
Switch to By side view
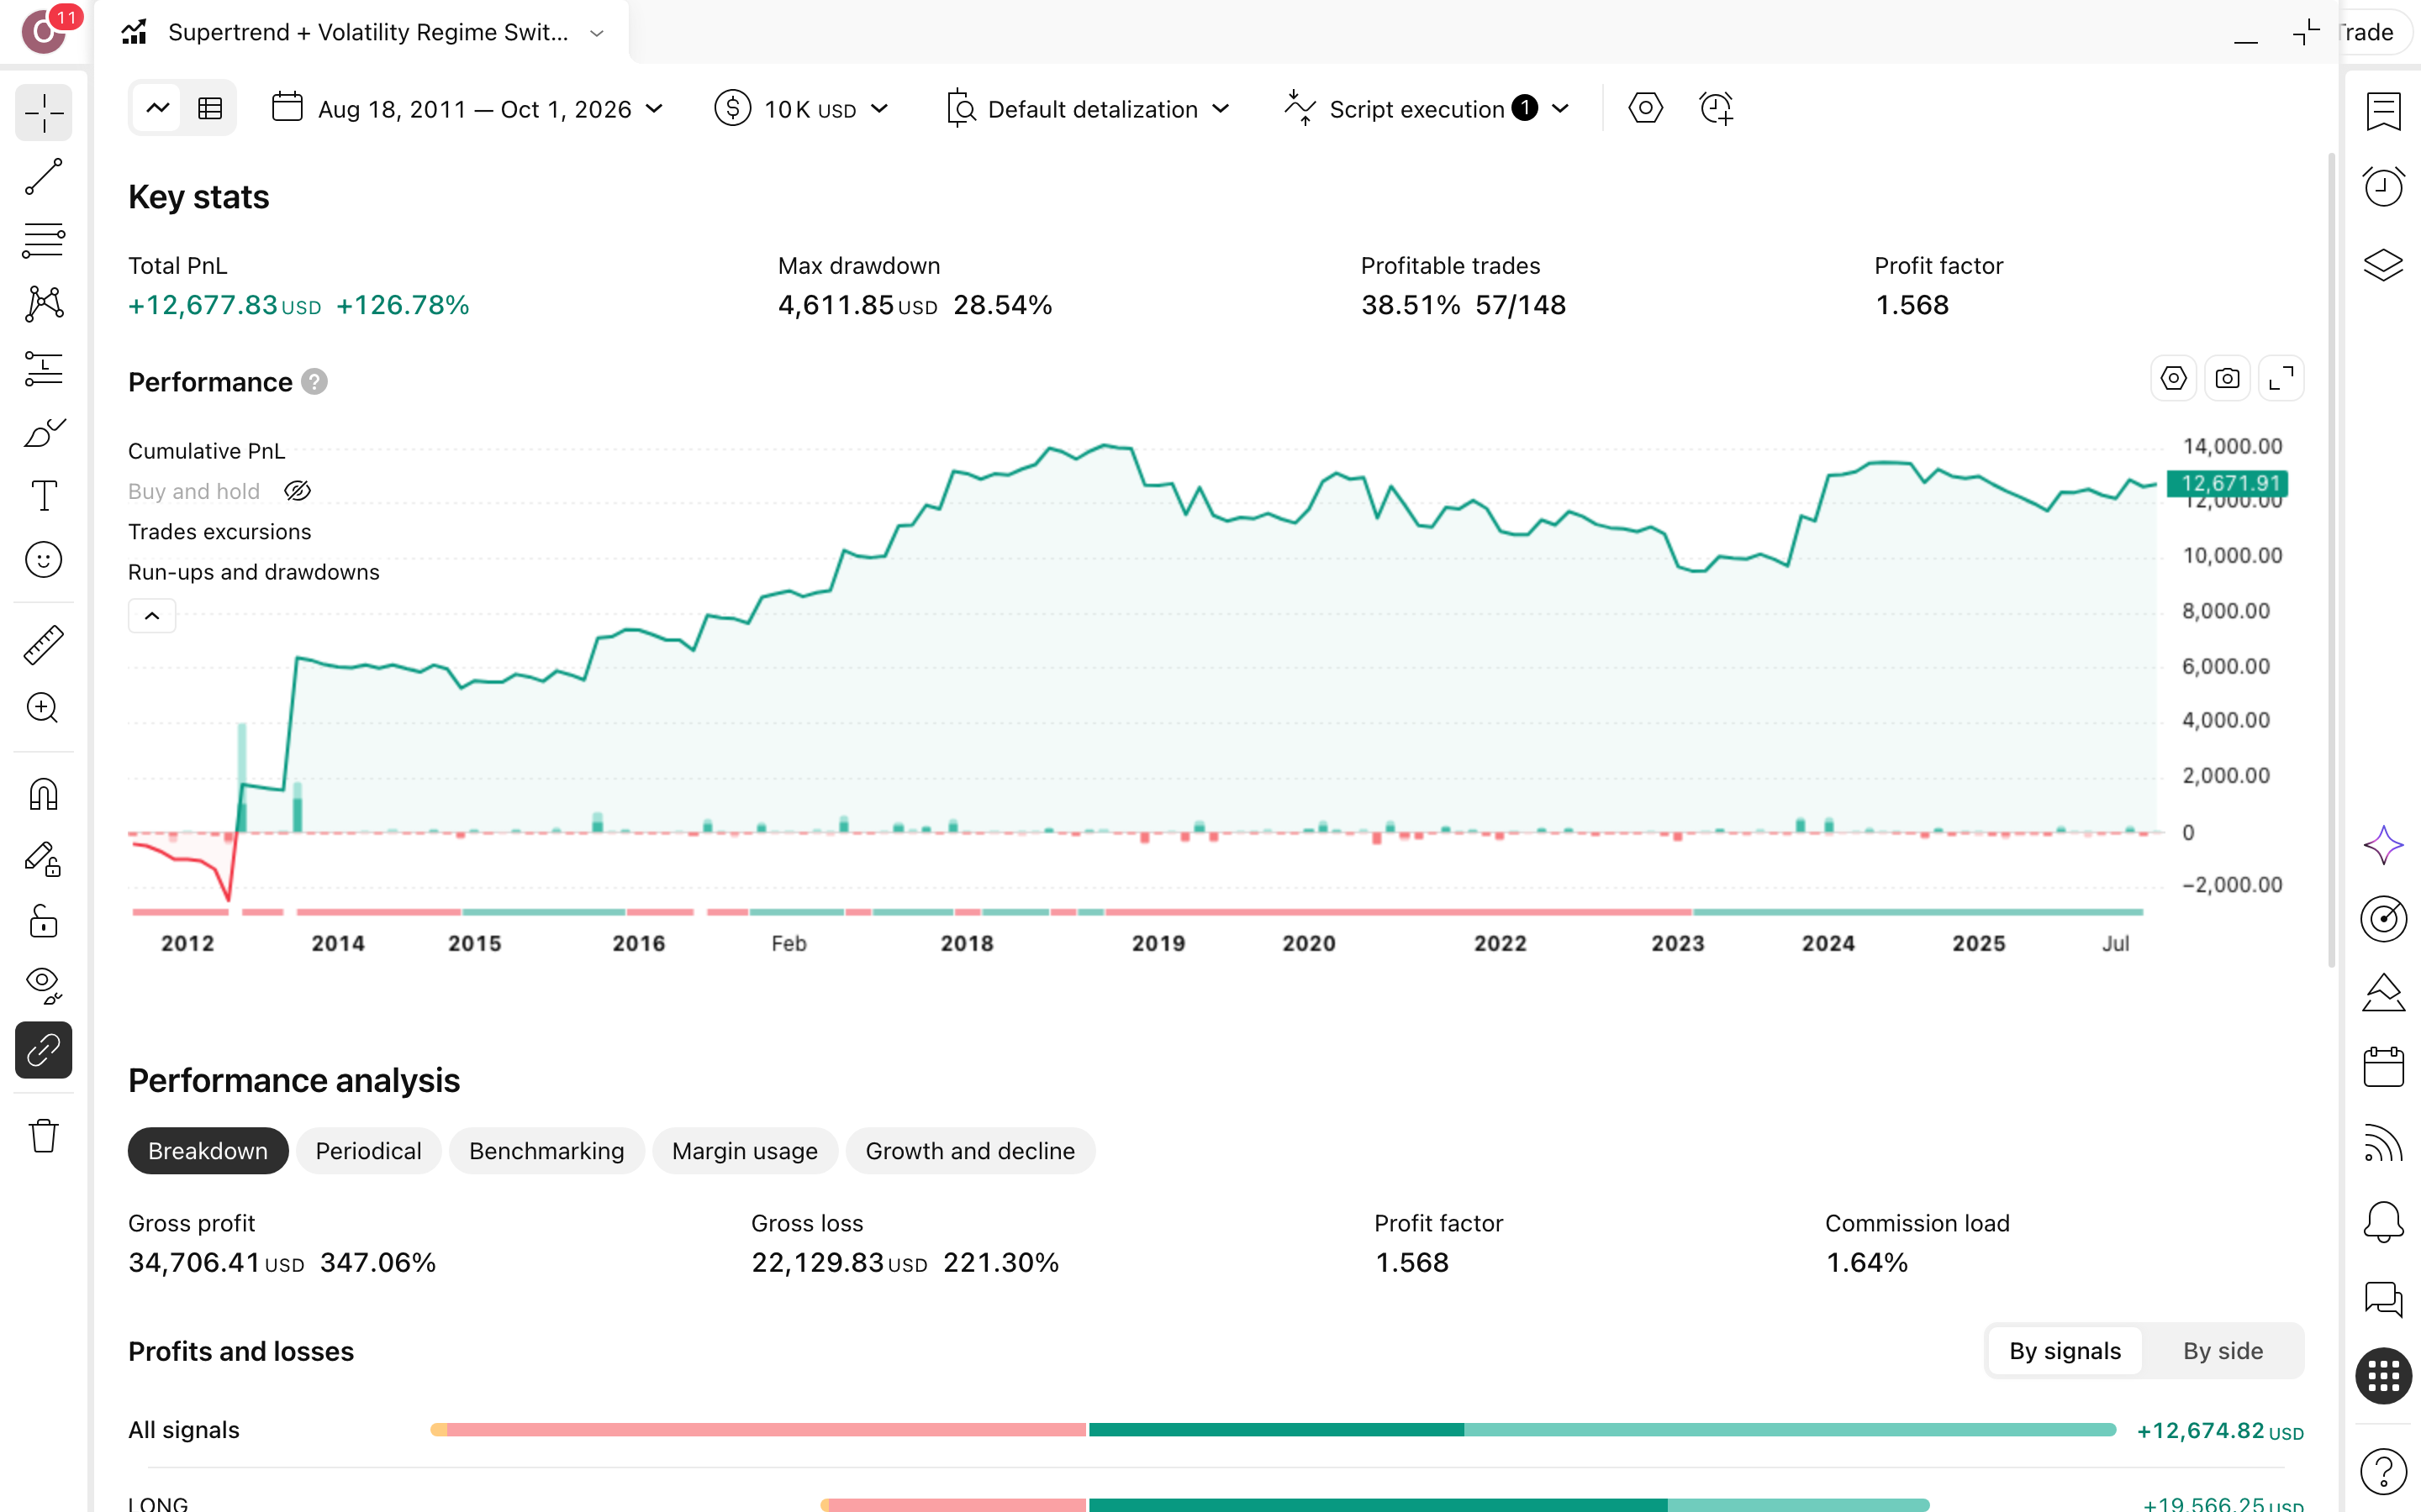pyautogui.click(x=2222, y=1351)
